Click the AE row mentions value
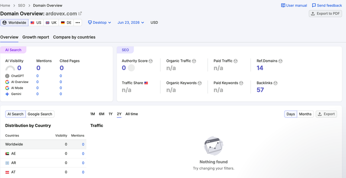The image size is (346, 178). click(83, 154)
